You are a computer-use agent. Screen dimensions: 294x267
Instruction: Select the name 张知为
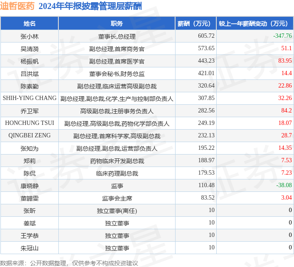(30, 149)
